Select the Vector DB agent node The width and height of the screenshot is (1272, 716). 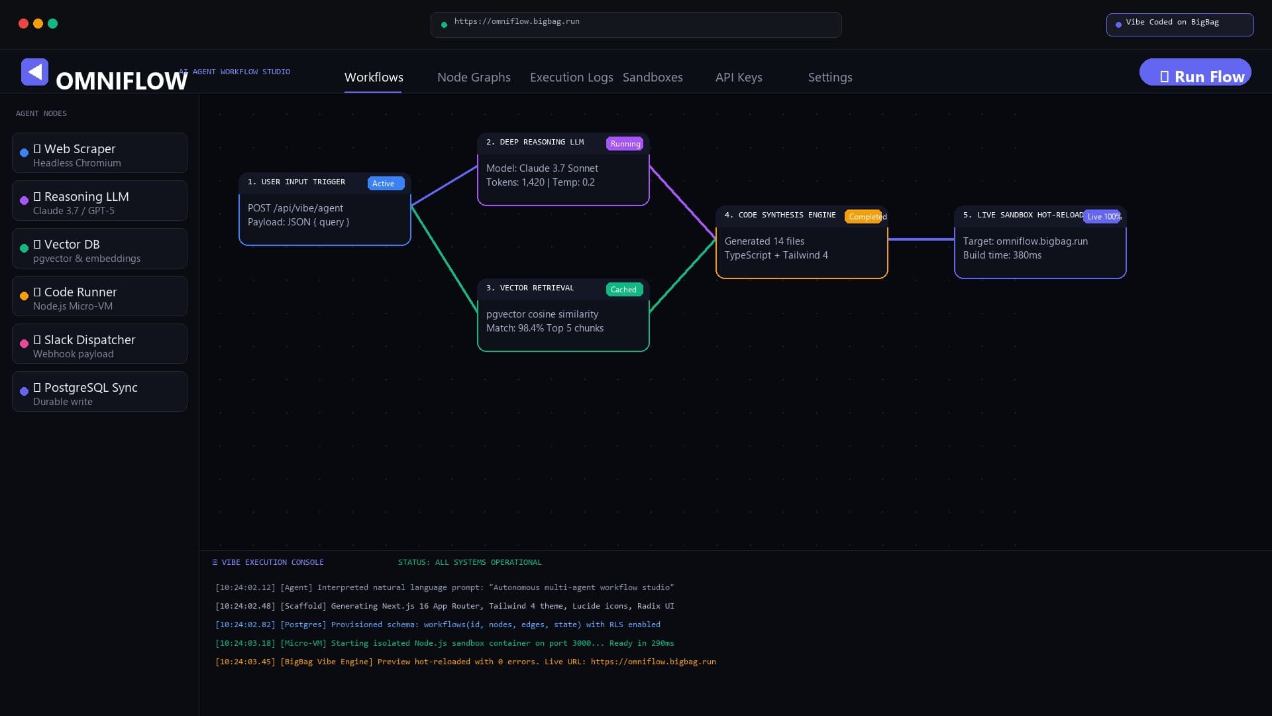[x=99, y=248]
